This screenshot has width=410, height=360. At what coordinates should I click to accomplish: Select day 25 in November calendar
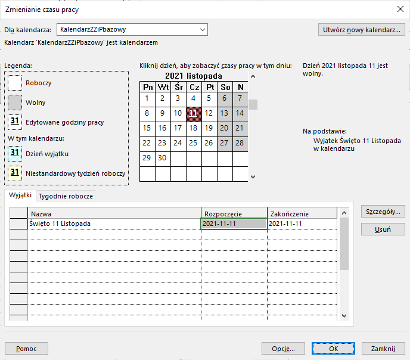[x=192, y=143]
